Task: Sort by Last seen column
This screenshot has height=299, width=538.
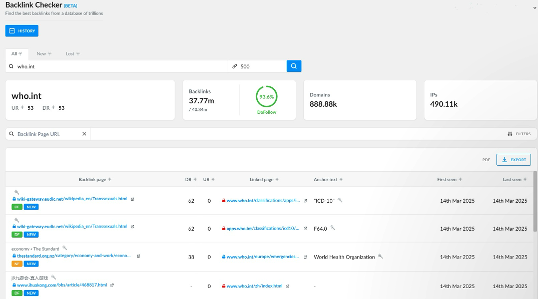Action: (x=514, y=180)
